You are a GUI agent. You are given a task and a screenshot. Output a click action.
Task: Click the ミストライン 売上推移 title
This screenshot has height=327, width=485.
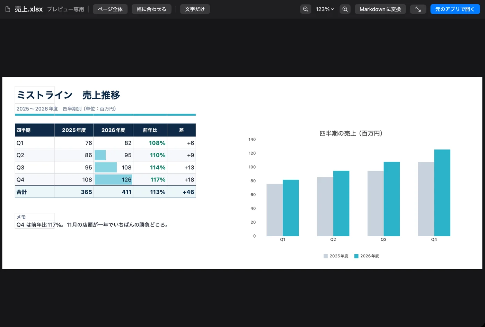[68, 95]
